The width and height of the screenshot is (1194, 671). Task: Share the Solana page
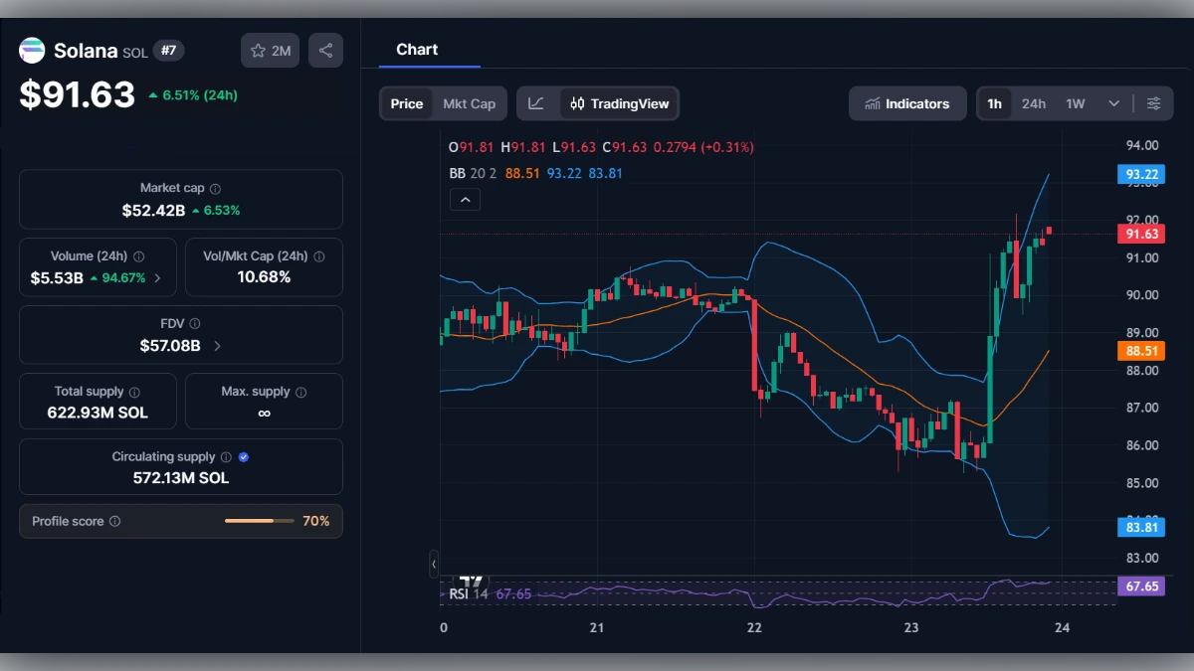[x=325, y=50]
